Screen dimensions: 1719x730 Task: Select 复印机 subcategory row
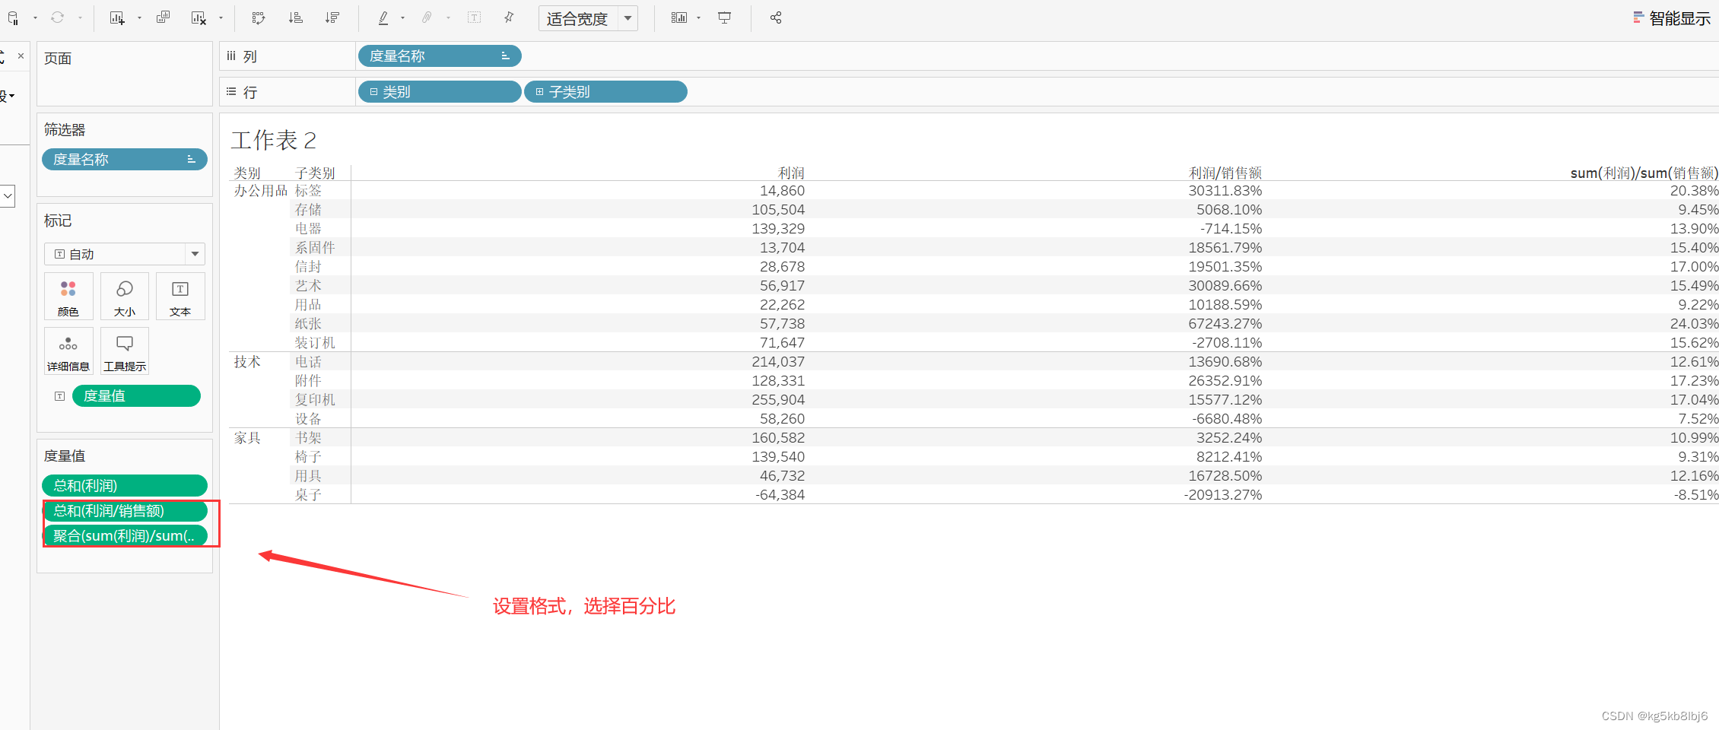(x=315, y=400)
